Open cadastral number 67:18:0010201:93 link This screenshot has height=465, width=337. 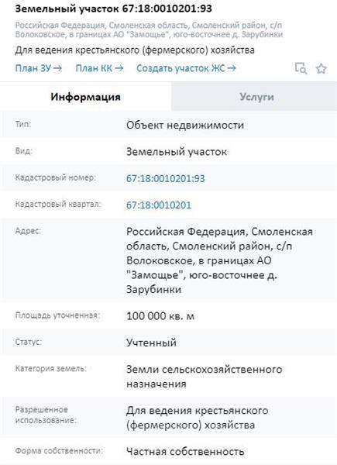165,178
